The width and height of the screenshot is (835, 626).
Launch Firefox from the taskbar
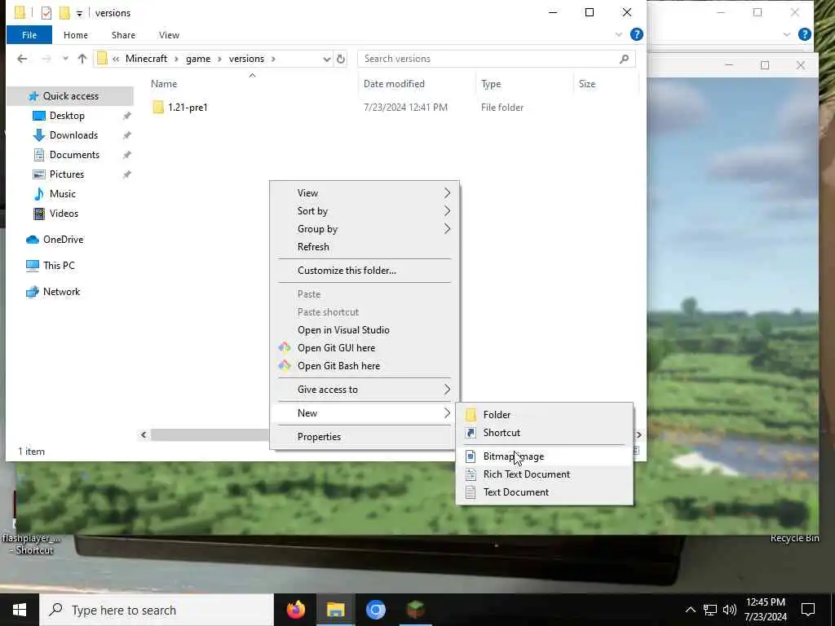[296, 610]
